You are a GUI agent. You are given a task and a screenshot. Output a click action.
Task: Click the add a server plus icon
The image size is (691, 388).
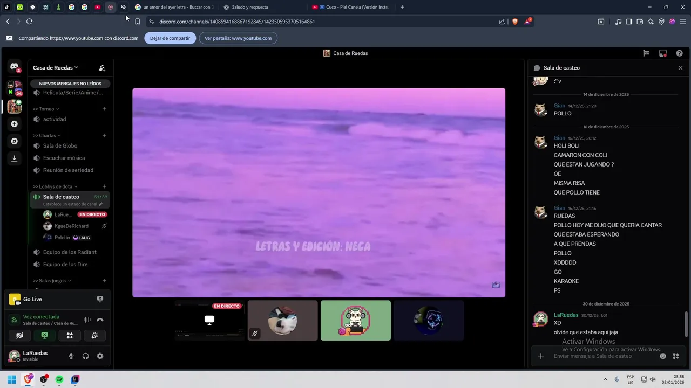point(15,124)
